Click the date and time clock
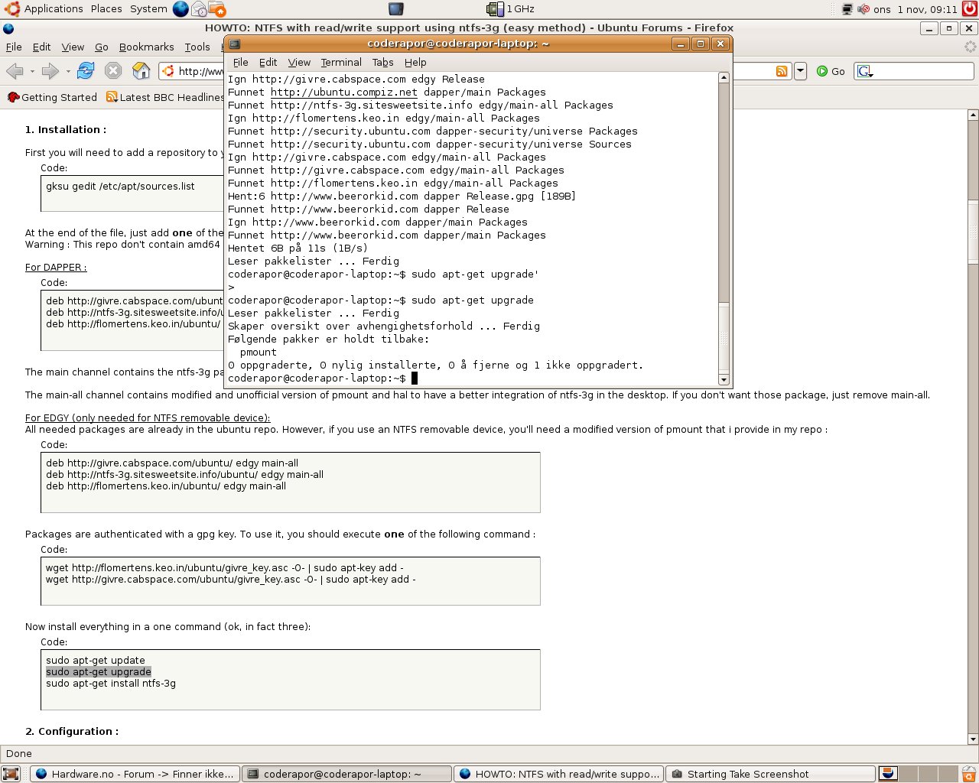This screenshot has width=979, height=783. pos(916,9)
